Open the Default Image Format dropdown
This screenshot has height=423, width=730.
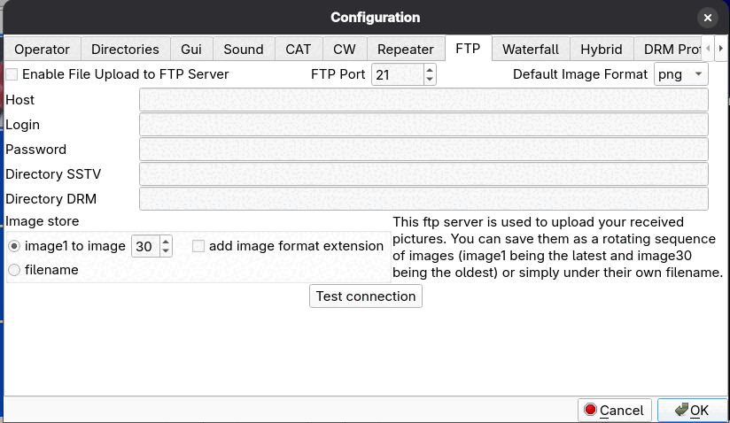pyautogui.click(x=680, y=74)
